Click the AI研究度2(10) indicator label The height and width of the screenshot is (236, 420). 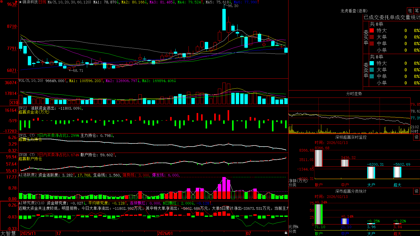point(31,203)
